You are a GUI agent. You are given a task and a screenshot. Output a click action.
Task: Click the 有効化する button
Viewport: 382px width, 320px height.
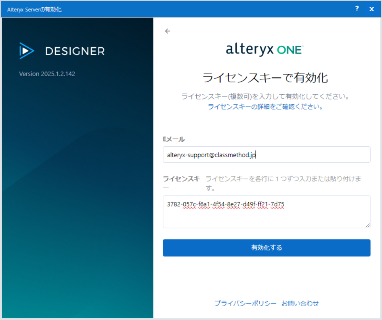point(266,248)
